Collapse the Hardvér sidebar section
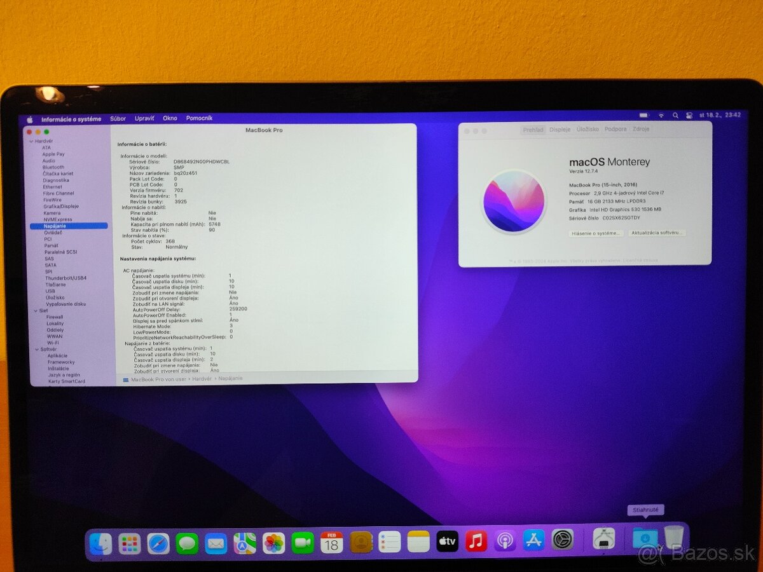This screenshot has height=572, width=763. point(31,141)
